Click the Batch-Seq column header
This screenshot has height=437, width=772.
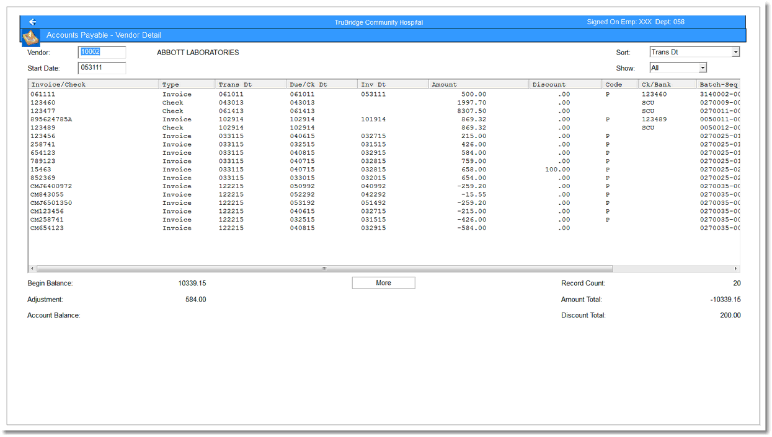(718, 84)
